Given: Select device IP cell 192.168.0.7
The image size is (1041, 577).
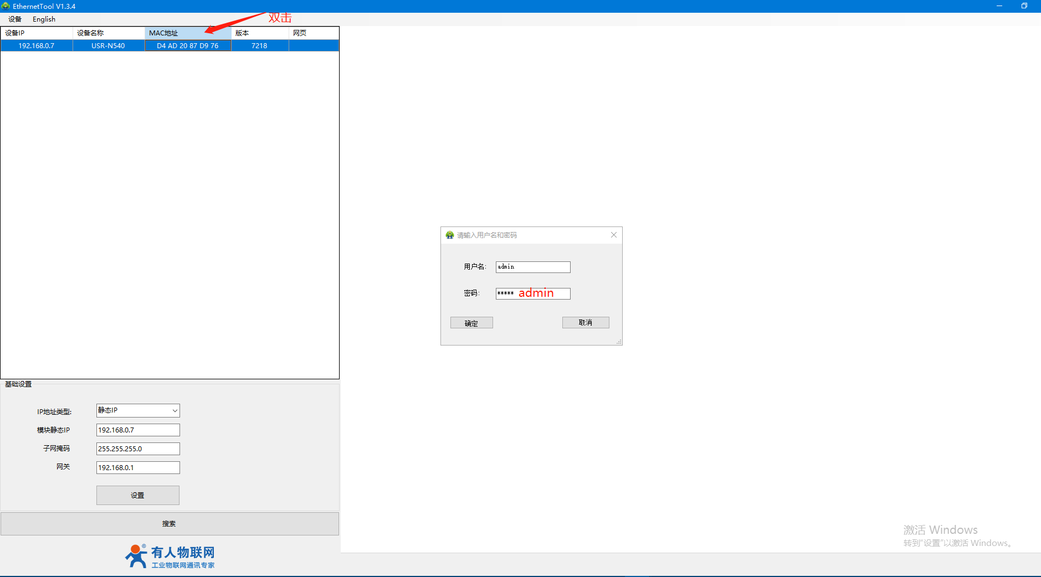Looking at the screenshot, I should tap(37, 46).
